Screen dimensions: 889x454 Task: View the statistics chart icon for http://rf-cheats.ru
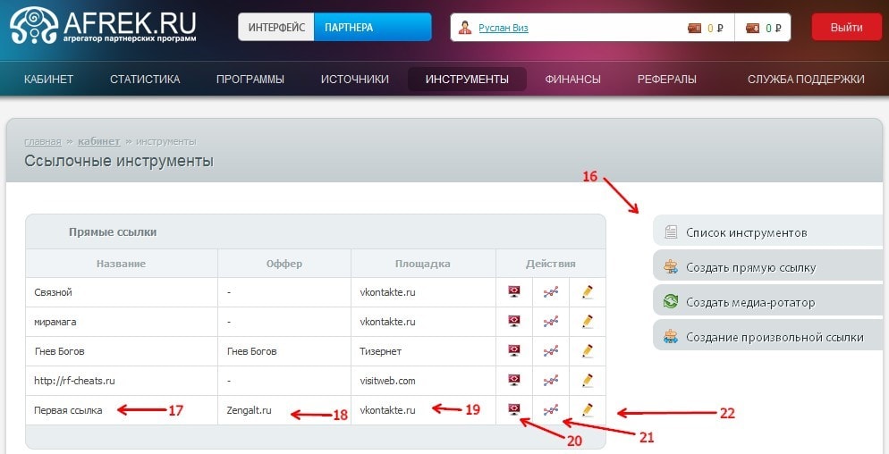551,381
